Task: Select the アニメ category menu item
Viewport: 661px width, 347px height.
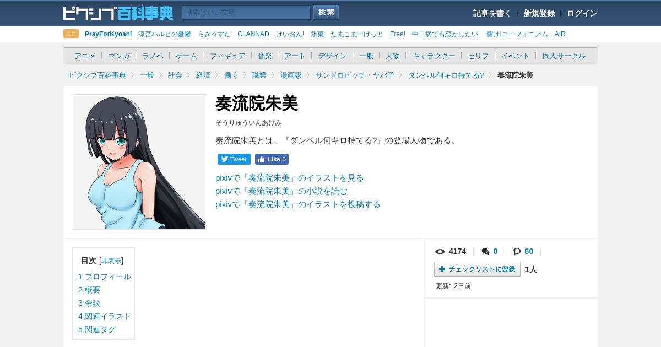Action: [x=85, y=56]
